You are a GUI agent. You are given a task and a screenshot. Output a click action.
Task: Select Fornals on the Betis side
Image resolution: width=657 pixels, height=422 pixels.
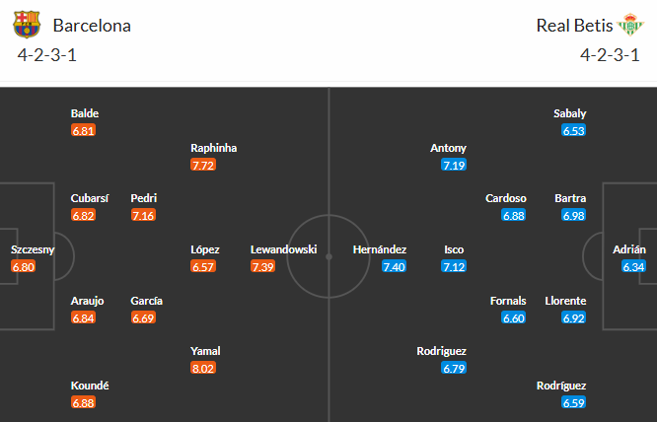click(x=508, y=301)
